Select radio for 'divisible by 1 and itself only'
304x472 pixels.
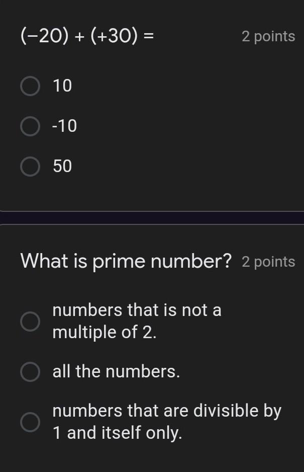[x=30, y=422]
